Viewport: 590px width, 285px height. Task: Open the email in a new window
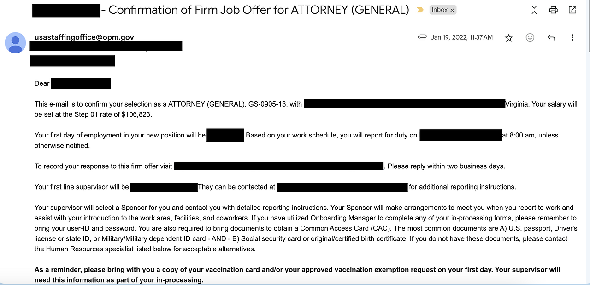point(572,10)
